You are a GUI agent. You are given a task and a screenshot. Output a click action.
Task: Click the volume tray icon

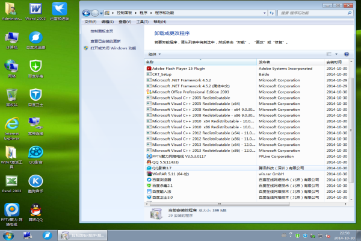328,236
